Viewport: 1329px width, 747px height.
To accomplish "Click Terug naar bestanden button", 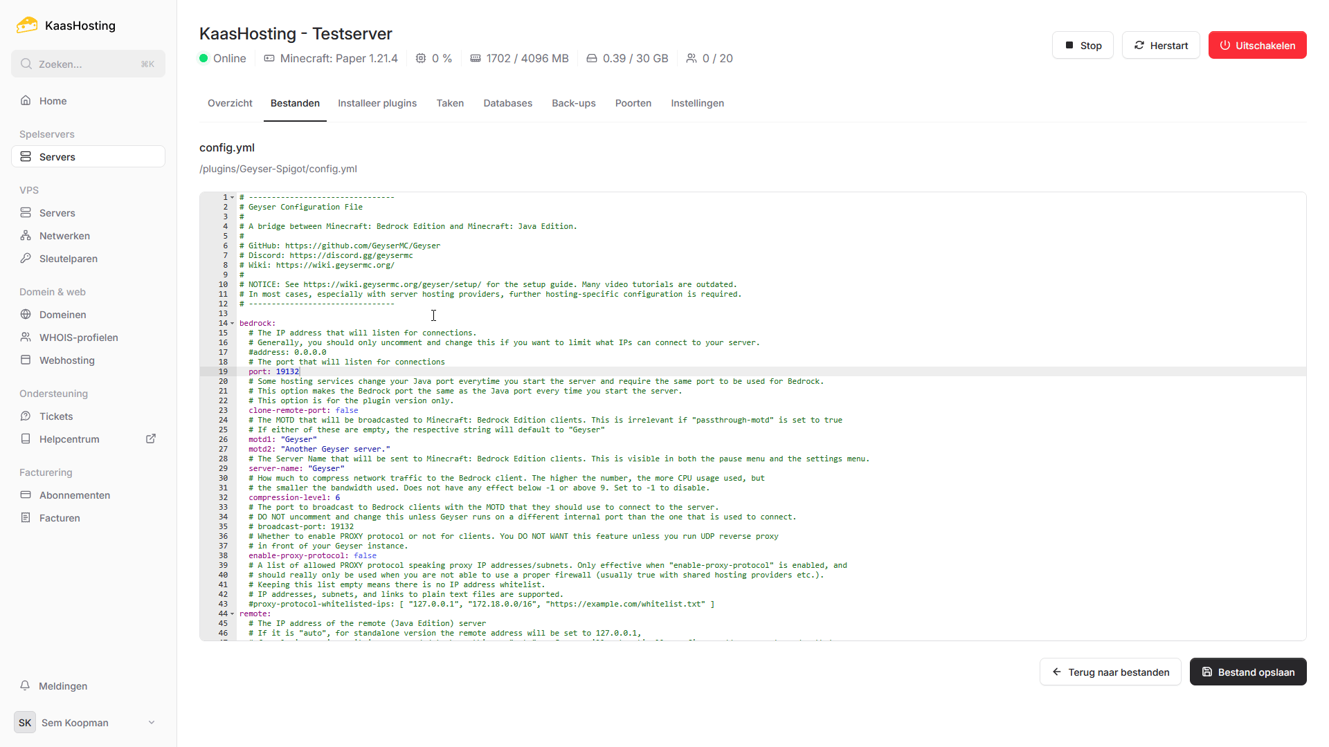I will [x=1110, y=672].
